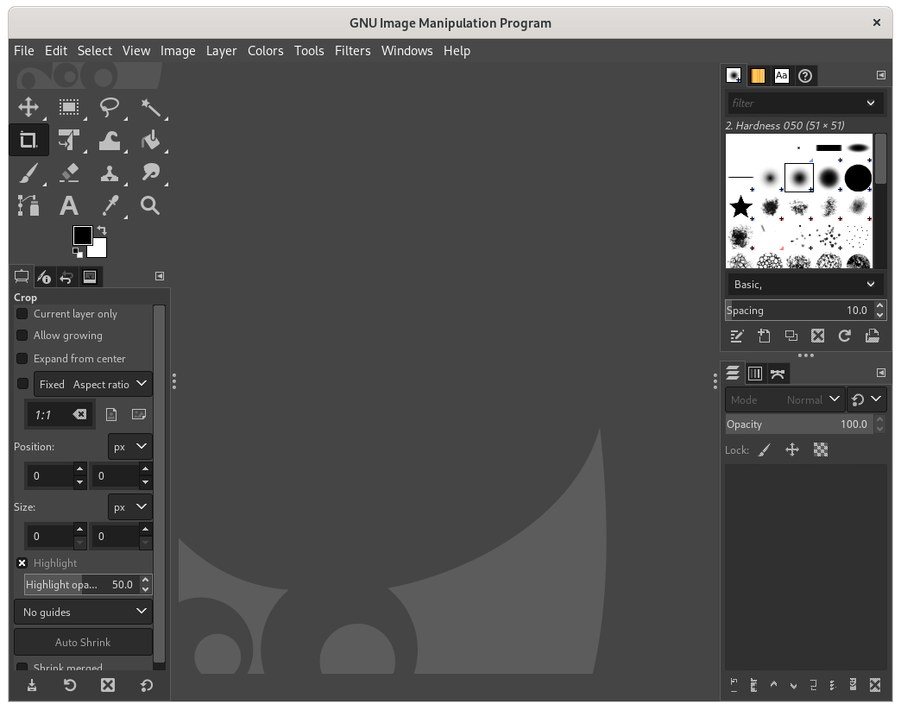Set landscape orientation for aspect ratio
The height and width of the screenshot is (710, 901).
pyautogui.click(x=139, y=414)
